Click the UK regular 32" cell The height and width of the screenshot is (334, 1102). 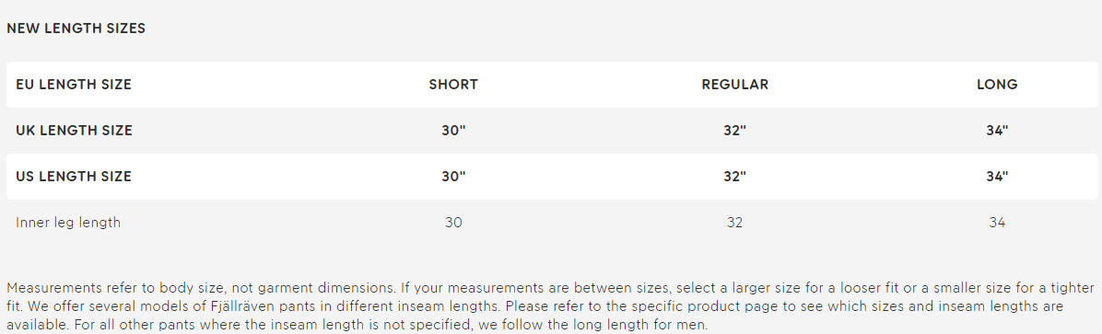(x=735, y=131)
